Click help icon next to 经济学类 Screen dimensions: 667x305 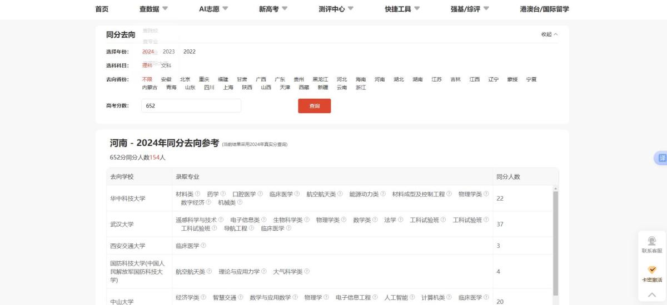tap(203, 298)
